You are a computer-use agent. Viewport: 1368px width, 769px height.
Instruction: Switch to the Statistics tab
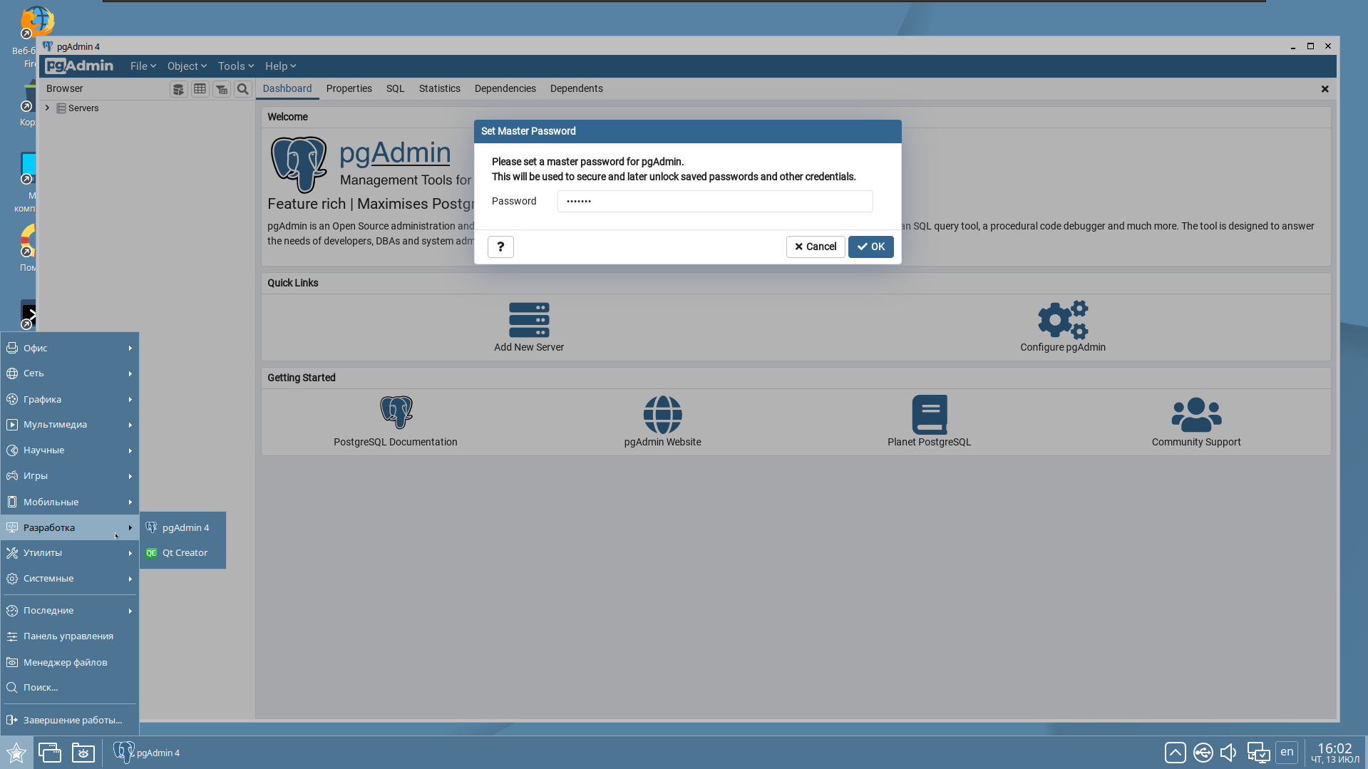click(440, 89)
